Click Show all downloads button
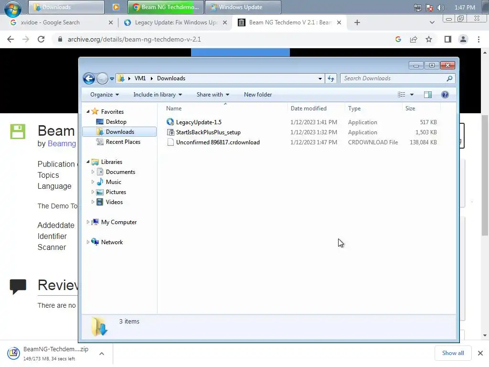489x367 pixels. tap(453, 353)
